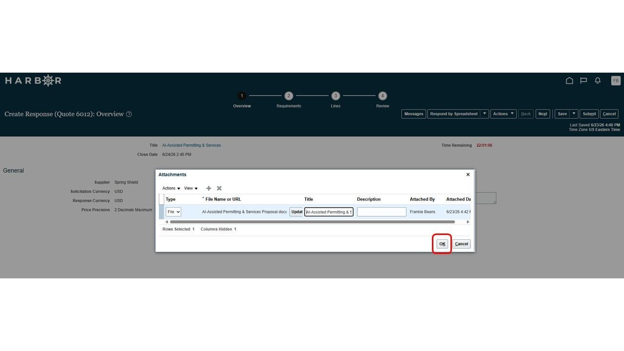624x351 pixels.
Task: Go to step 2 Requirements
Action: coord(289,96)
